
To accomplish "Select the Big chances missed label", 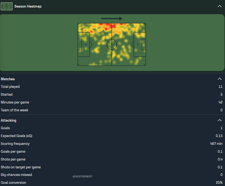I will click(16, 175).
